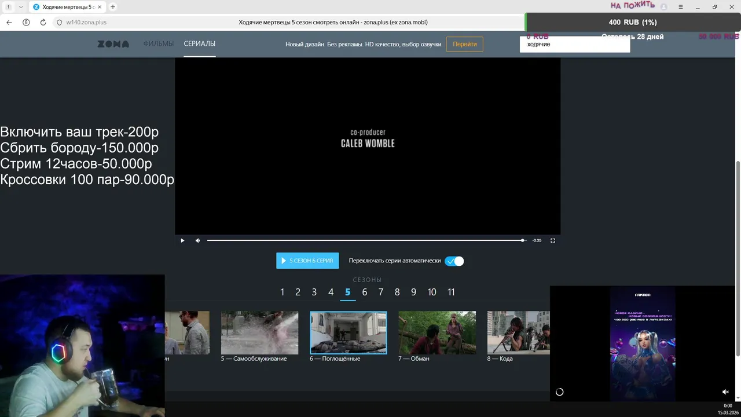Select season 1
Screen dimensions: 741x417
(283, 292)
